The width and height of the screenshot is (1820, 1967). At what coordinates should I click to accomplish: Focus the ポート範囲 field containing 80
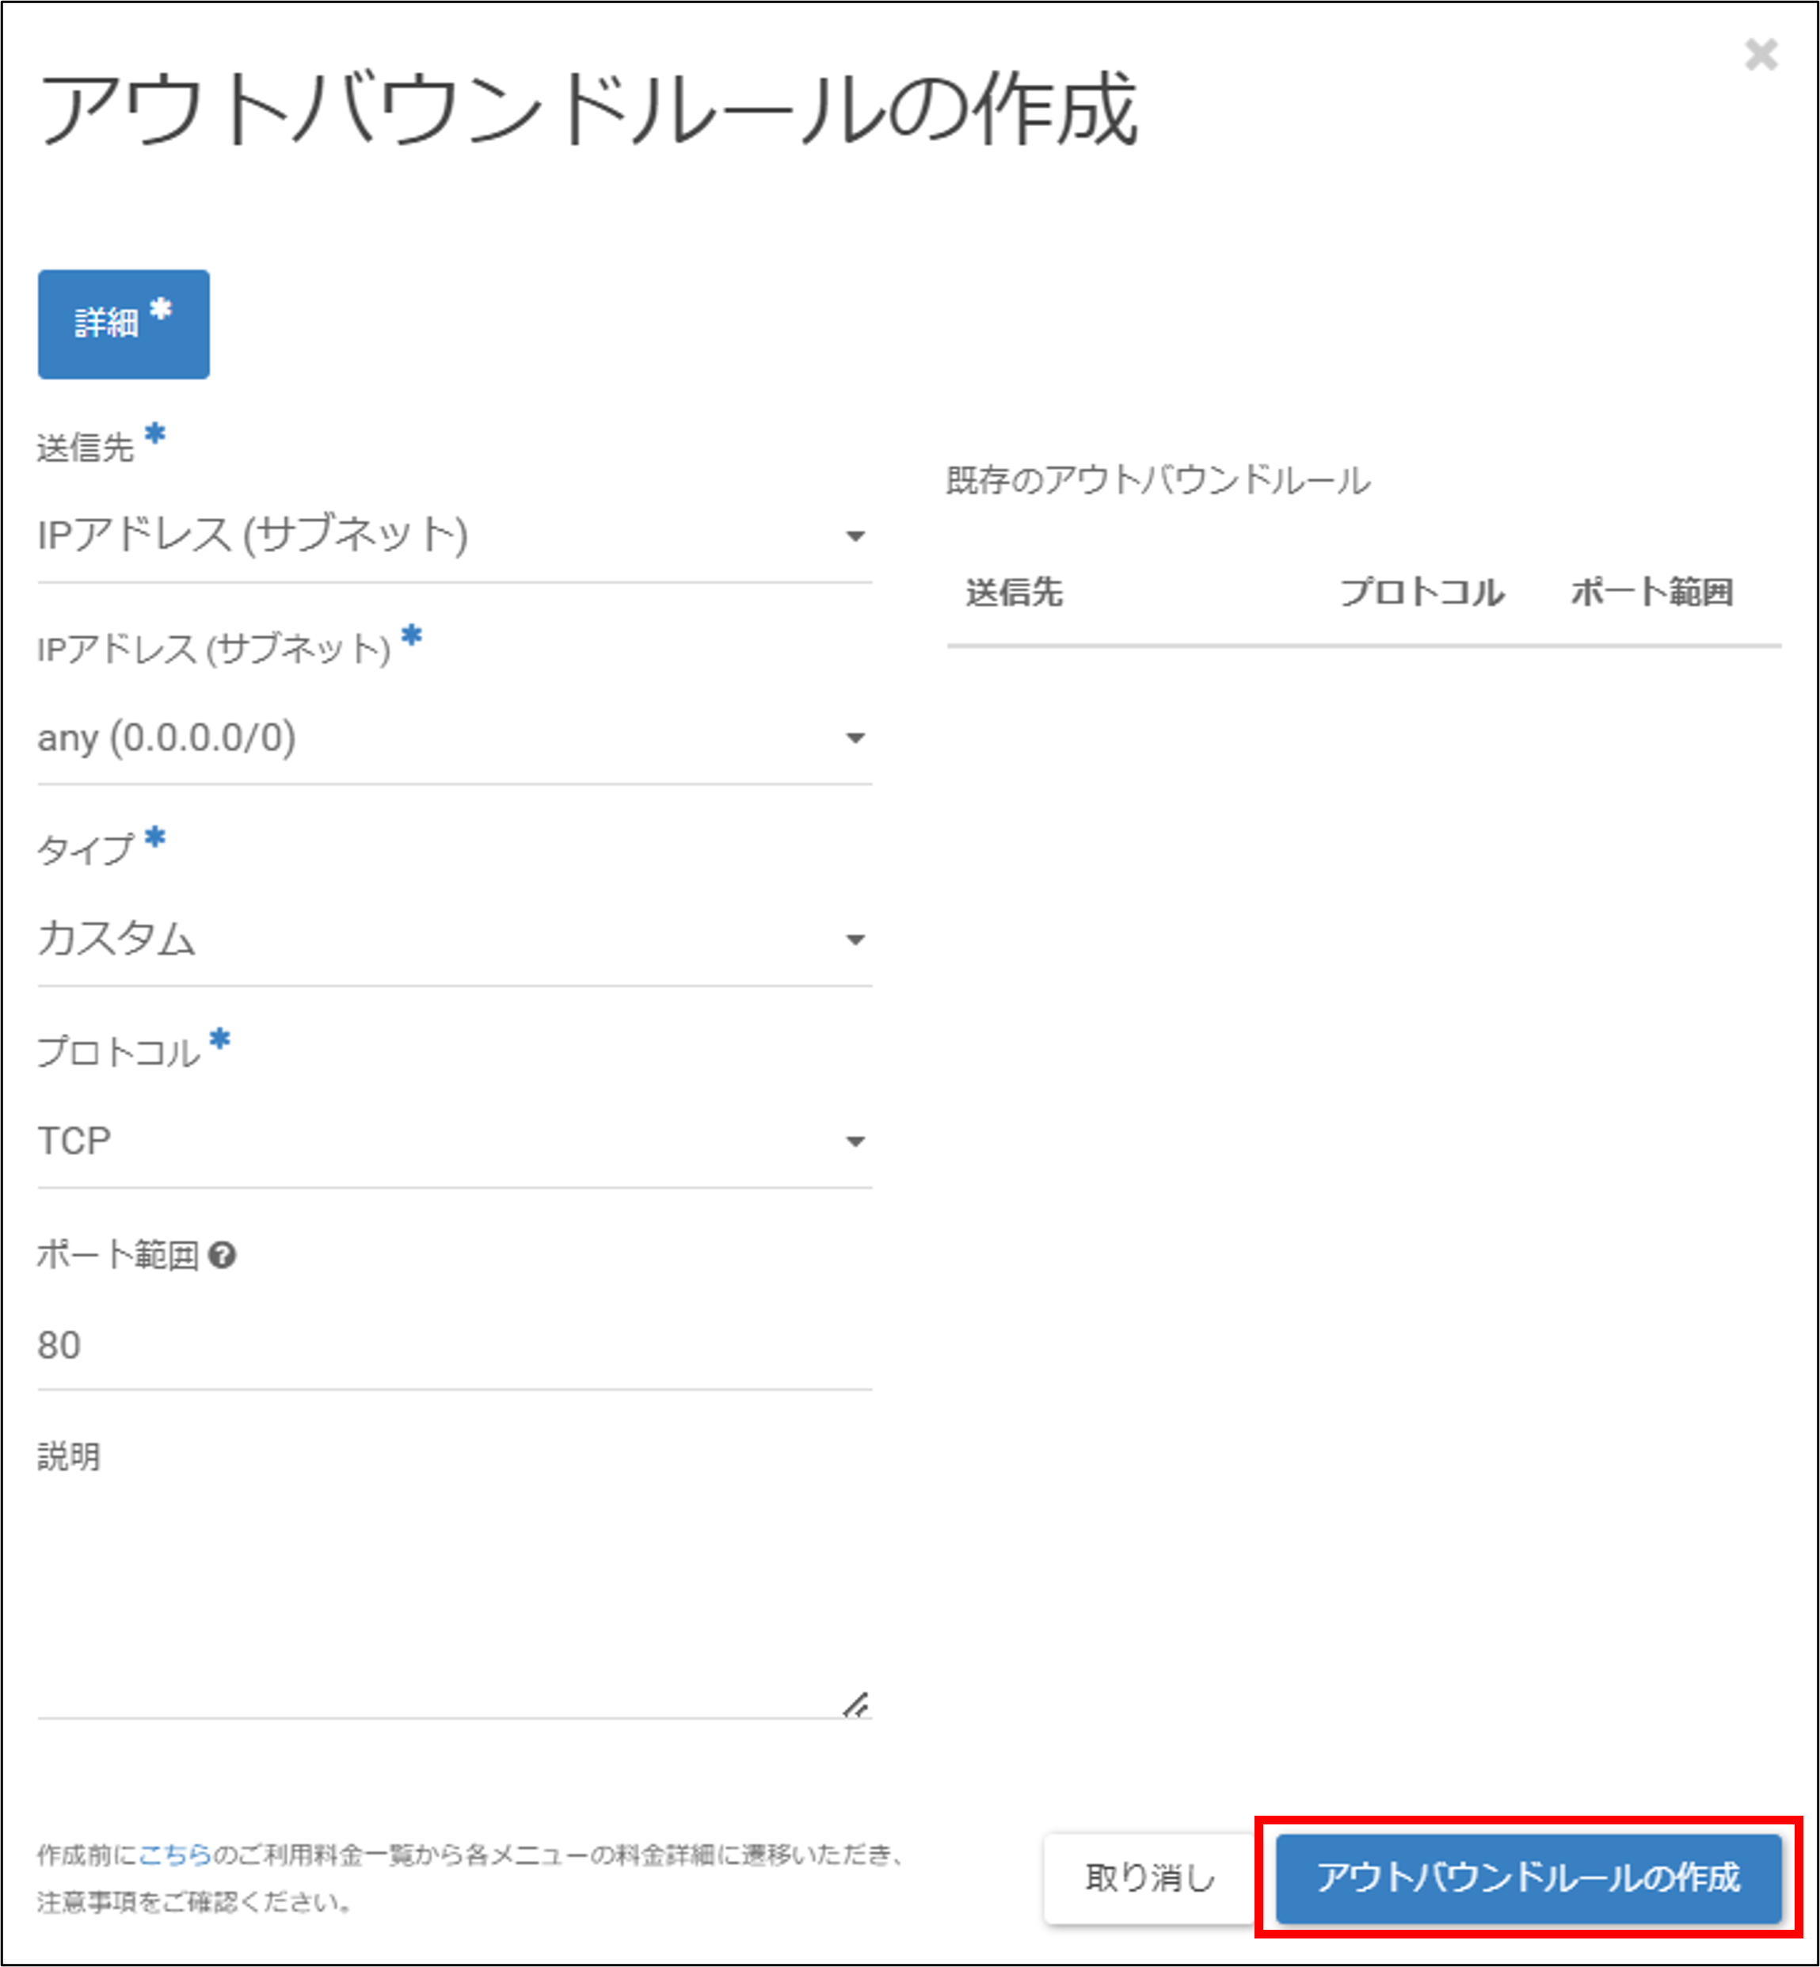click(454, 1345)
